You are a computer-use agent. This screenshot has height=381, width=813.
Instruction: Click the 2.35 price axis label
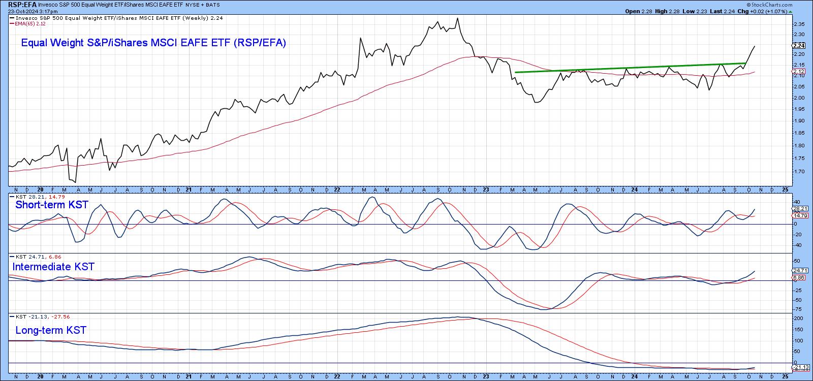798,24
